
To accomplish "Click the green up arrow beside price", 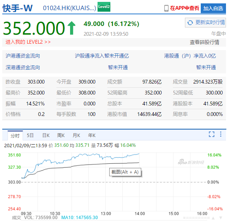I will tap(72, 28).
